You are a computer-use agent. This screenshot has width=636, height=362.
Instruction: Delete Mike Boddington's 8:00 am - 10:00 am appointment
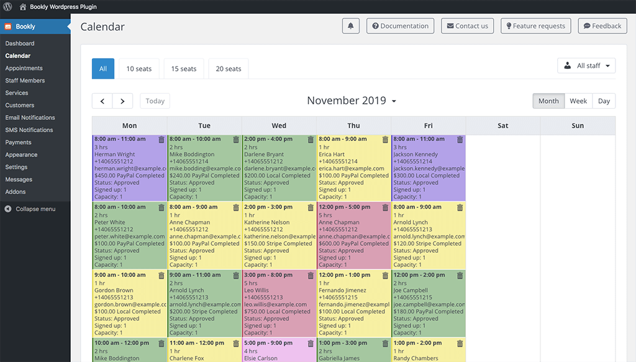[x=235, y=140]
